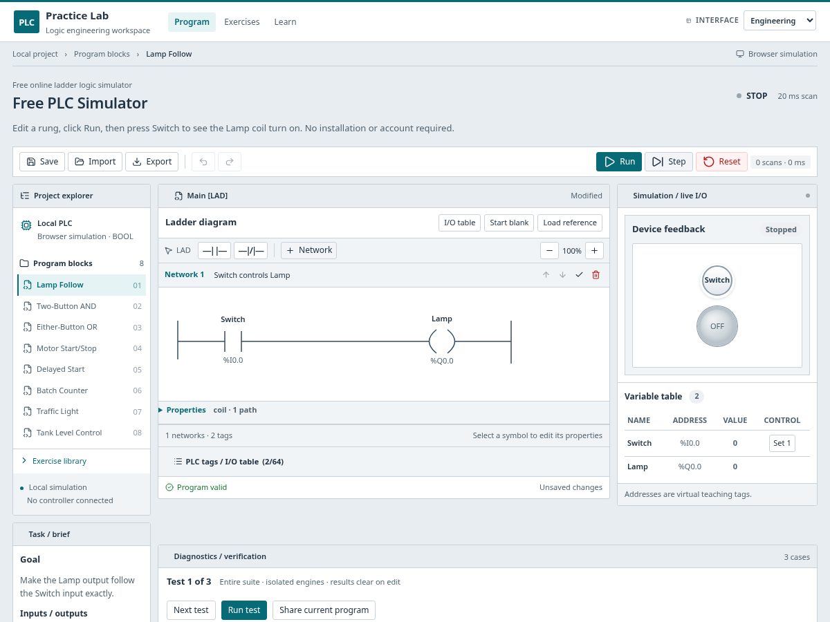This screenshot has height=622, width=830.
Task: Share the current program
Action: (324, 610)
